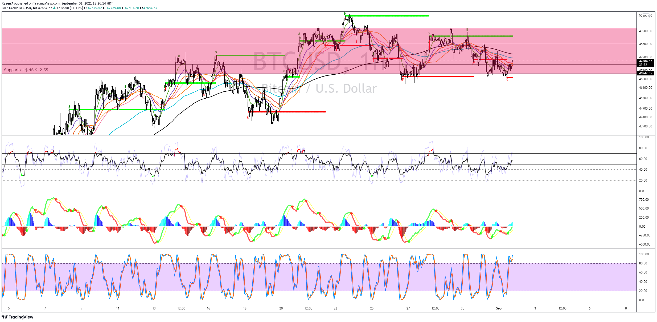Click the 500.00 label in MACD pane
657x322 pixels.
(x=644, y=208)
